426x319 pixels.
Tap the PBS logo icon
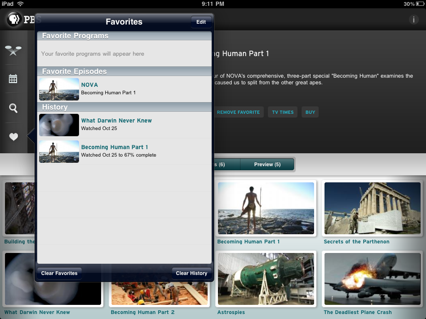pyautogui.click(x=14, y=19)
